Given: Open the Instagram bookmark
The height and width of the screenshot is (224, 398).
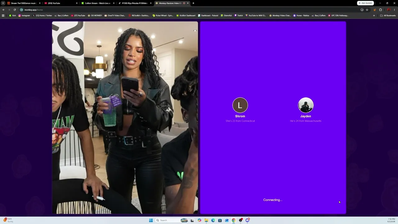Looking at the screenshot, I should click(x=24, y=16).
